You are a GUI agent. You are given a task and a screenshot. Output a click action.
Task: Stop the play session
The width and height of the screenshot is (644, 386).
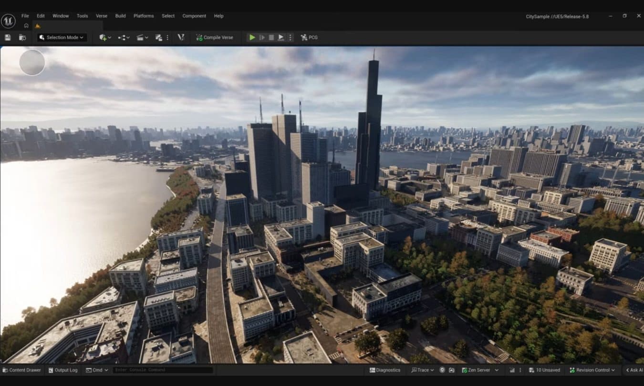(271, 37)
